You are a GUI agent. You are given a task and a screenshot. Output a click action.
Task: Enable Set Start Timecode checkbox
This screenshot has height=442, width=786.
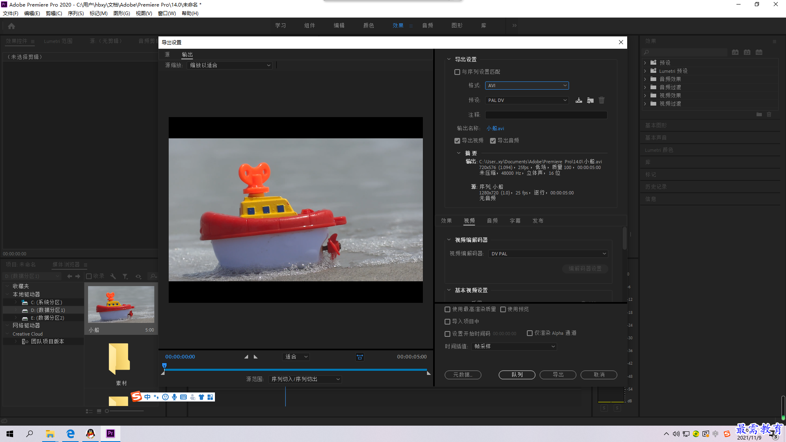447,334
